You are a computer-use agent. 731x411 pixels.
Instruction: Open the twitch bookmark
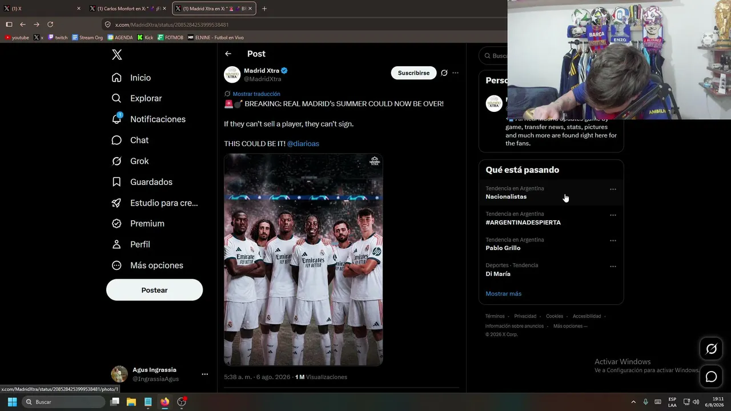tap(58, 38)
